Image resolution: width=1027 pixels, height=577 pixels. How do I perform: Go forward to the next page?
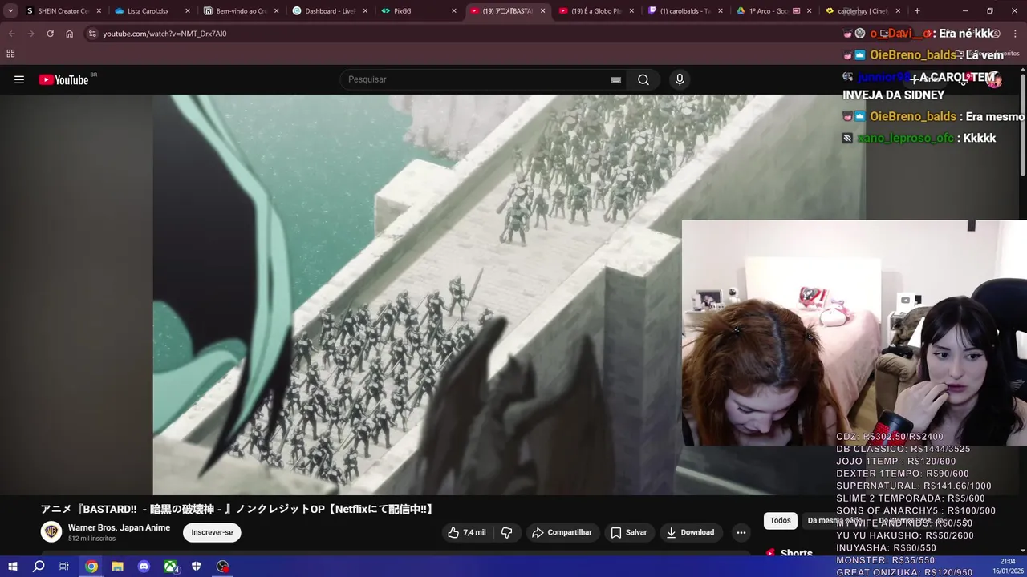click(x=30, y=34)
